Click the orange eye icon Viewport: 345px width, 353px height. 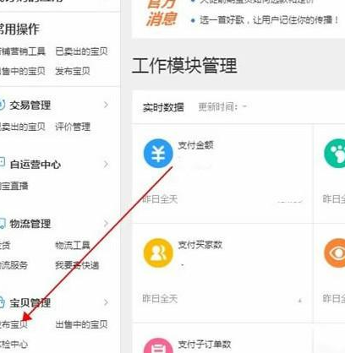point(335,253)
